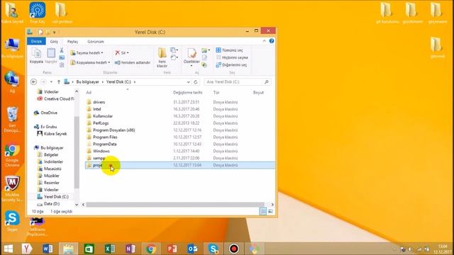
Task: Switch to the Paylaş tab
Action: pos(72,41)
